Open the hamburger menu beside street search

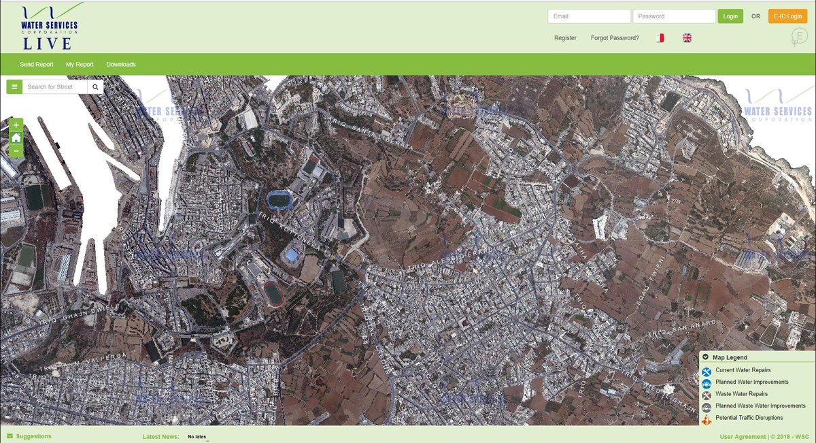(x=14, y=87)
